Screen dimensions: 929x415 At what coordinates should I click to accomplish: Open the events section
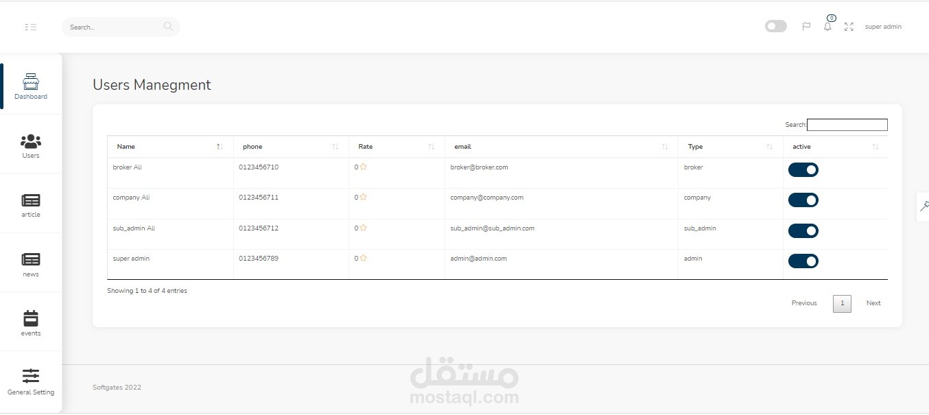(x=30, y=322)
